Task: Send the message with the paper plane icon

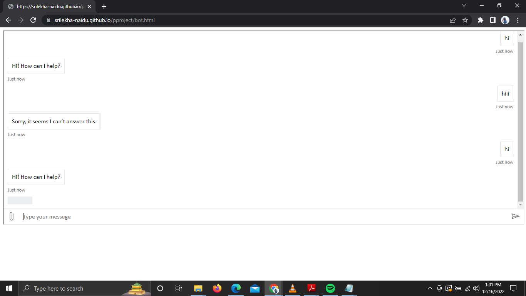Action: click(516, 216)
